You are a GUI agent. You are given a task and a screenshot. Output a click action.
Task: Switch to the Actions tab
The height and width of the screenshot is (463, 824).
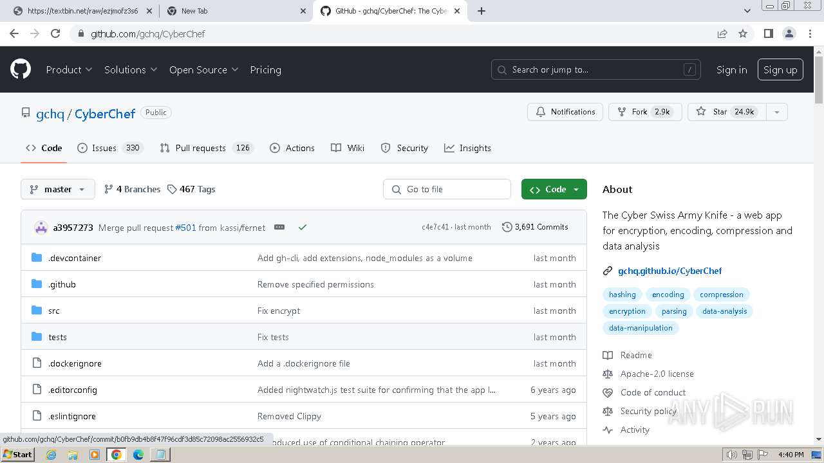pos(292,148)
